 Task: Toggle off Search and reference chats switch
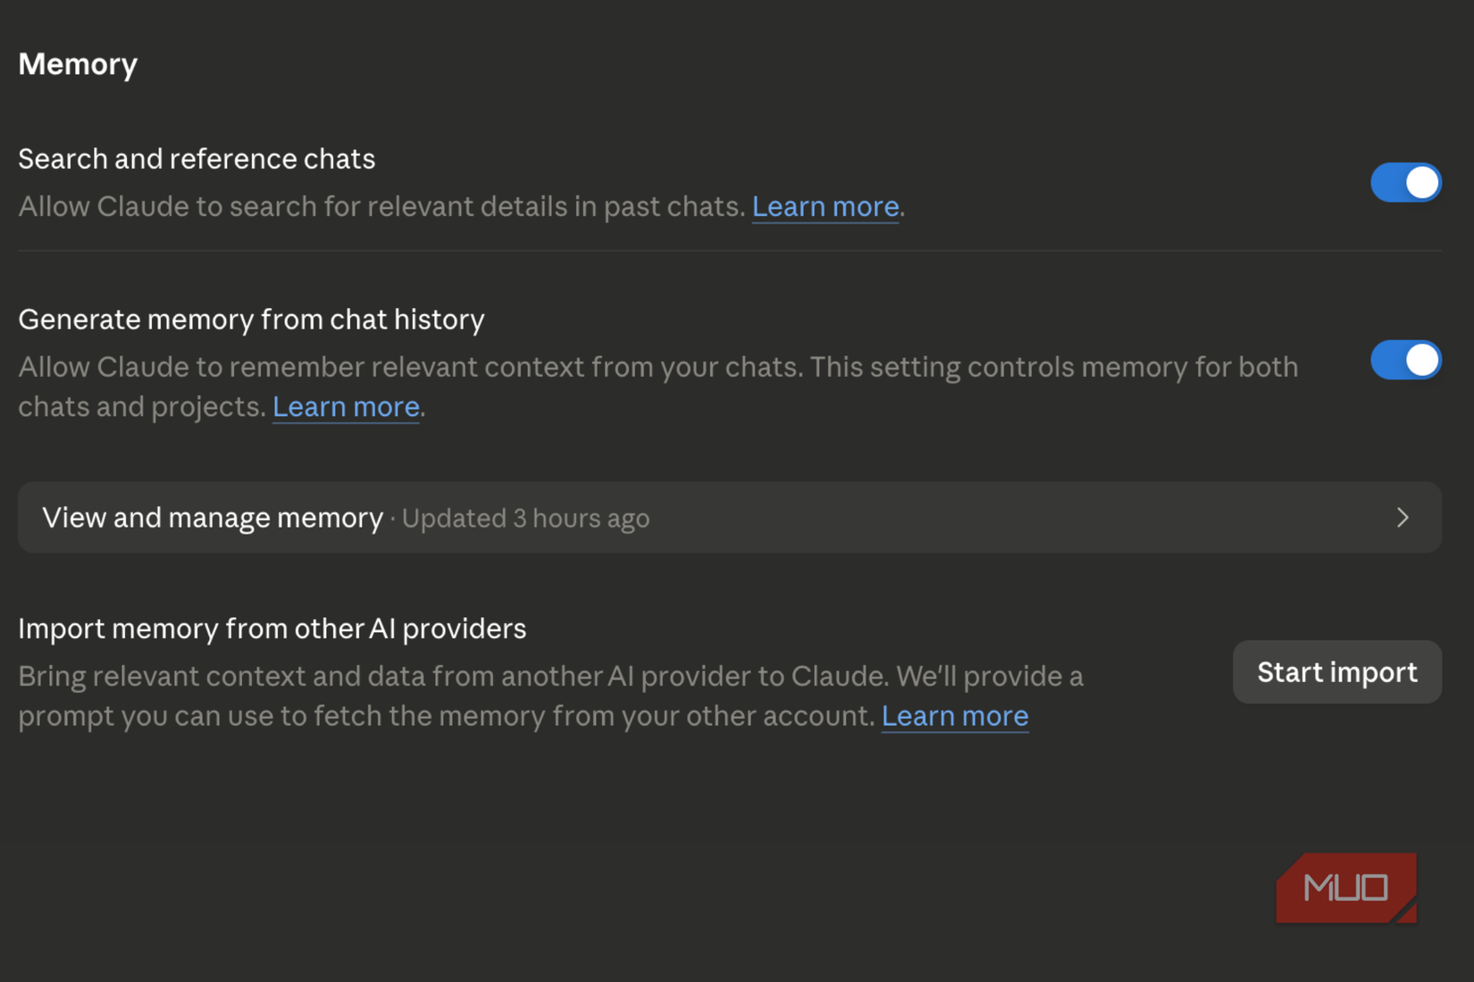click(x=1405, y=182)
